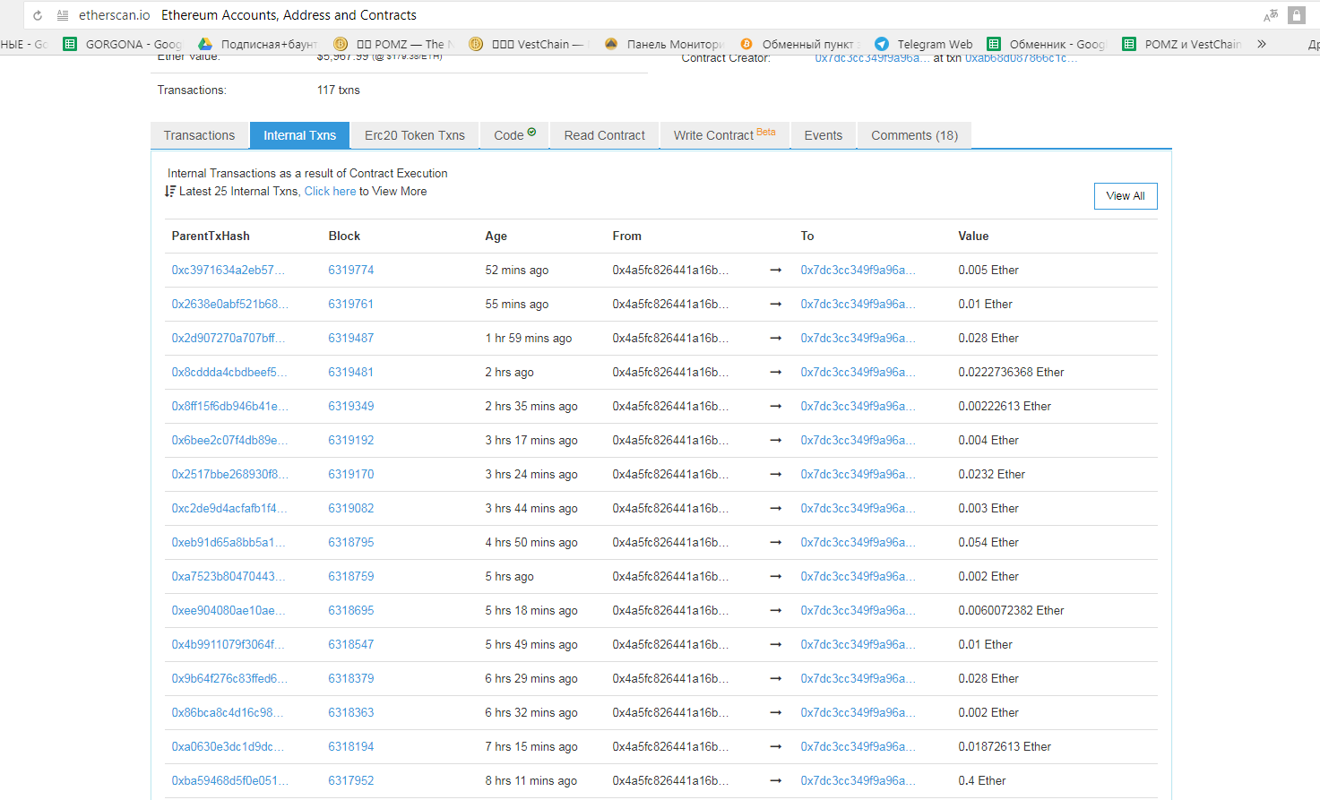Open block 6319761 link
The height and width of the screenshot is (800, 1320).
click(x=351, y=304)
